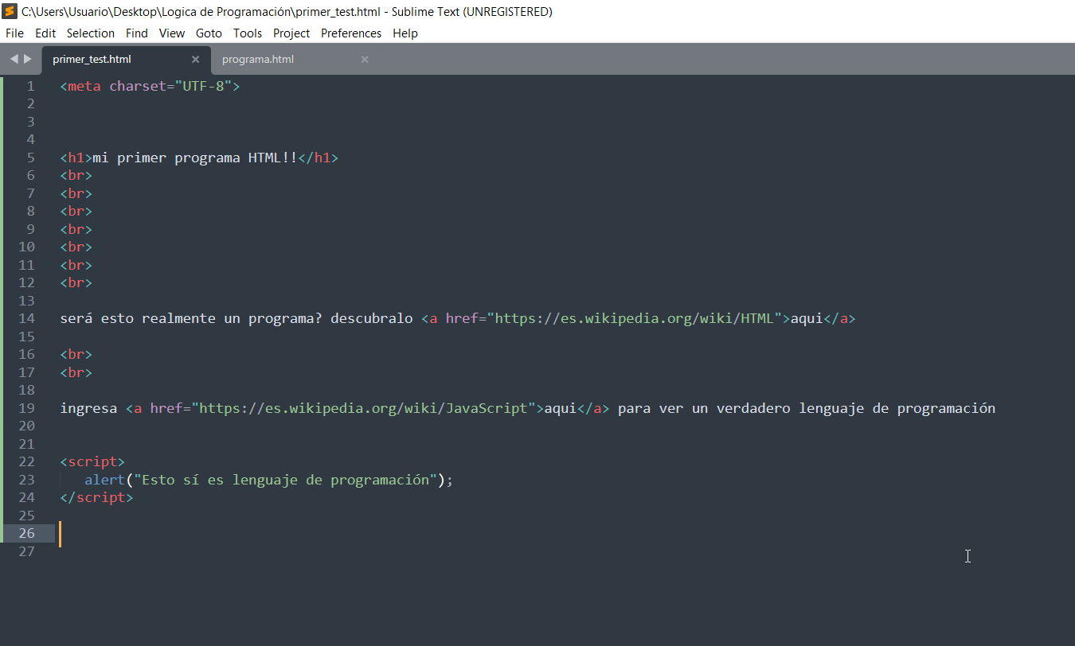Select line number 26 in the gutter
Image resolution: width=1075 pixels, height=646 pixels.
[26, 533]
